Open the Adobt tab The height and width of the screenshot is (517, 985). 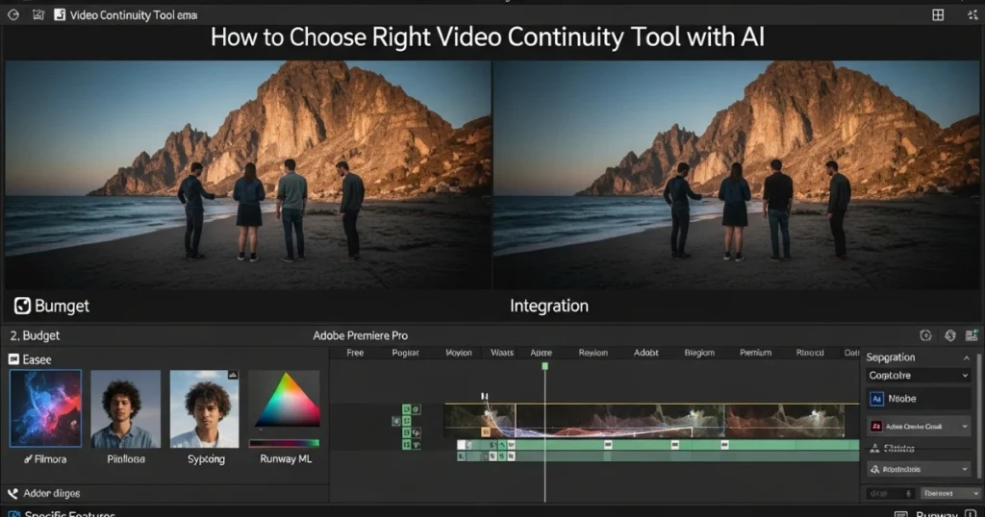click(x=645, y=353)
